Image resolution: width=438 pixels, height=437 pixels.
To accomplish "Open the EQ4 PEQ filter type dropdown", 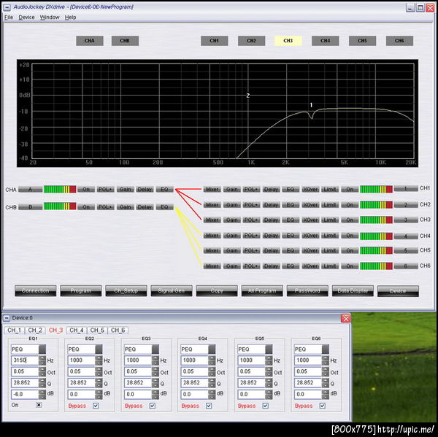I will pyautogui.click(x=212, y=349).
